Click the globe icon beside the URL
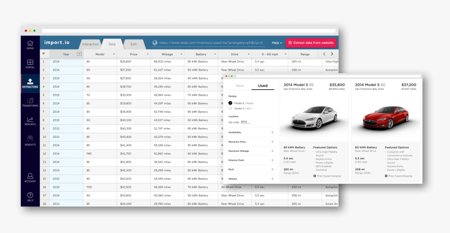 (155, 43)
